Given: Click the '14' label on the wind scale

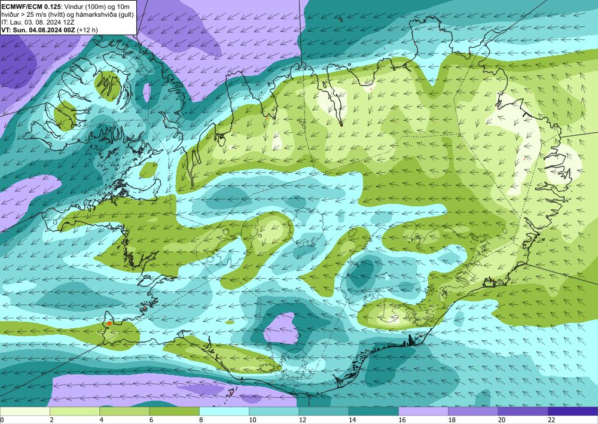Looking at the screenshot, I should click(x=352, y=420).
